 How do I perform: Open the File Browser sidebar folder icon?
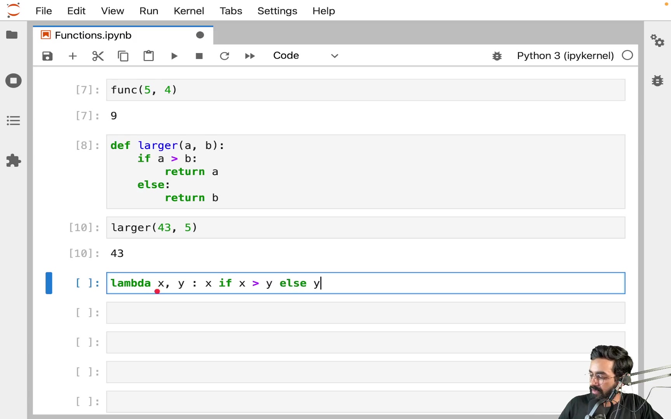pyautogui.click(x=12, y=35)
